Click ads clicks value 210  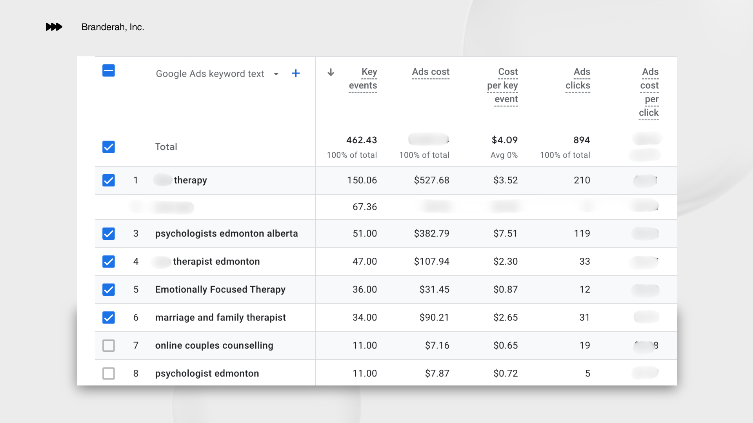pos(582,180)
